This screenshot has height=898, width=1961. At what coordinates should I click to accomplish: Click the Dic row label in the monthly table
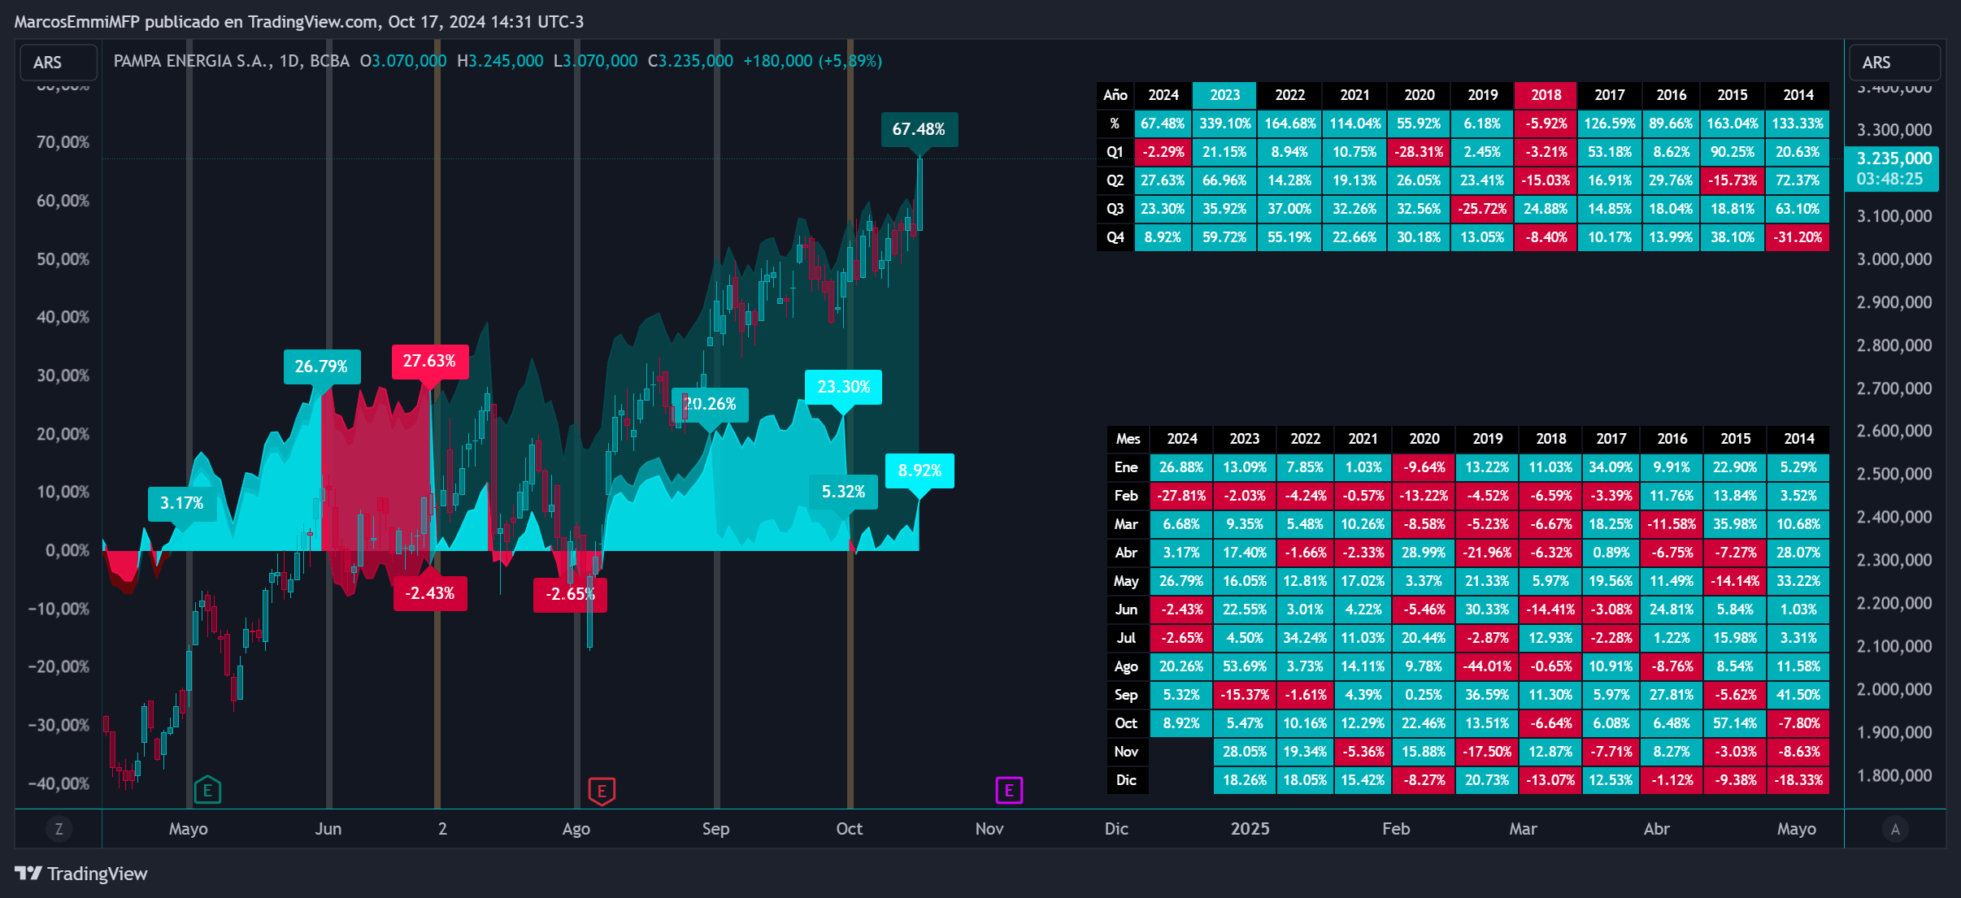pos(1128,780)
